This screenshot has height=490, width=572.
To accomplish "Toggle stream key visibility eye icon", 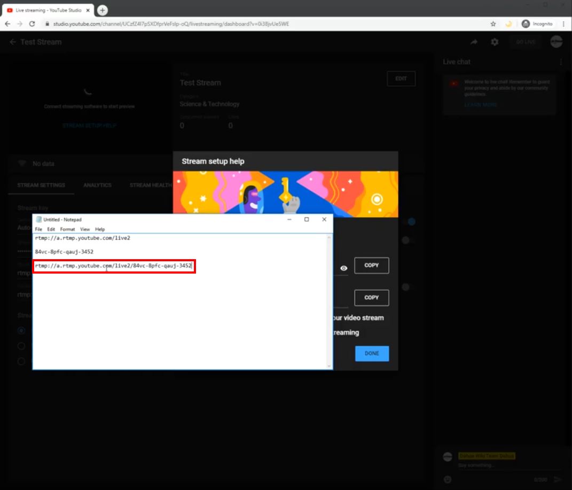I will pyautogui.click(x=343, y=268).
